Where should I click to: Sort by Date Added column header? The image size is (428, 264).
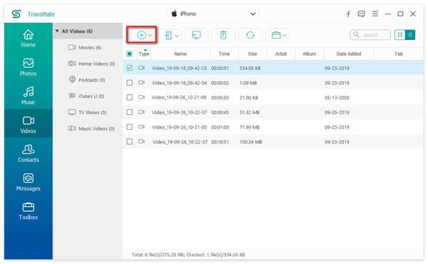[x=349, y=54]
